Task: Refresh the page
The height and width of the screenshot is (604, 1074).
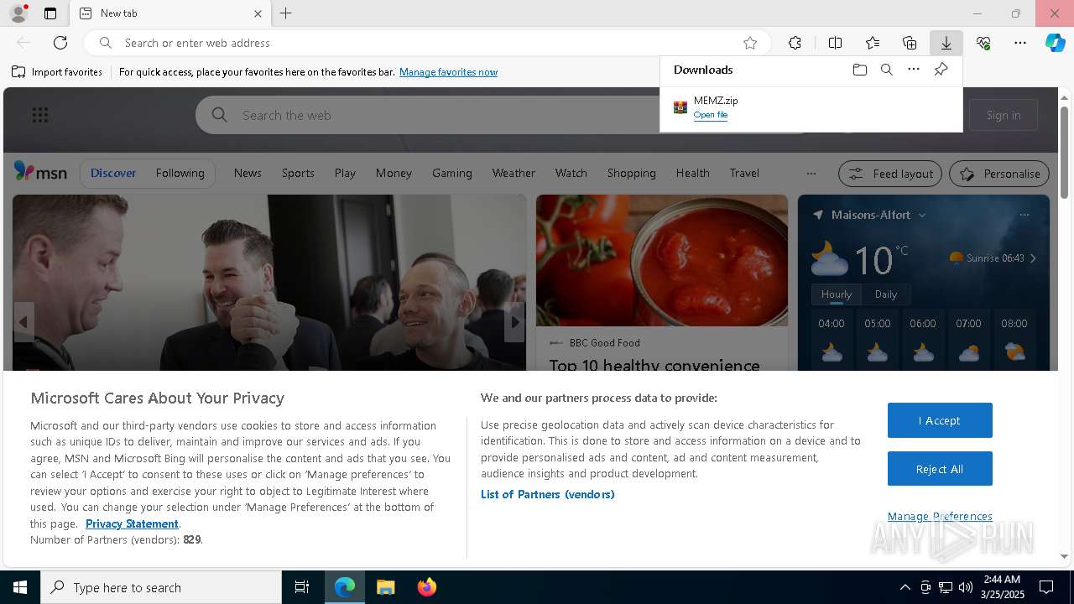Action: pyautogui.click(x=60, y=43)
